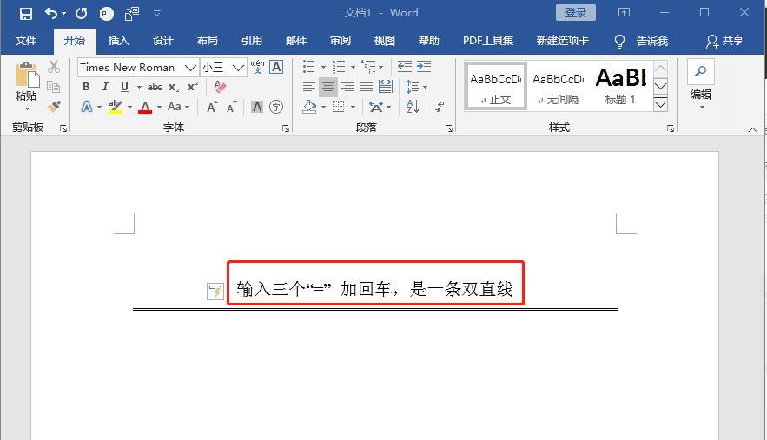Select the 正文 style
Viewport: 767px width, 440px height.
pos(495,86)
